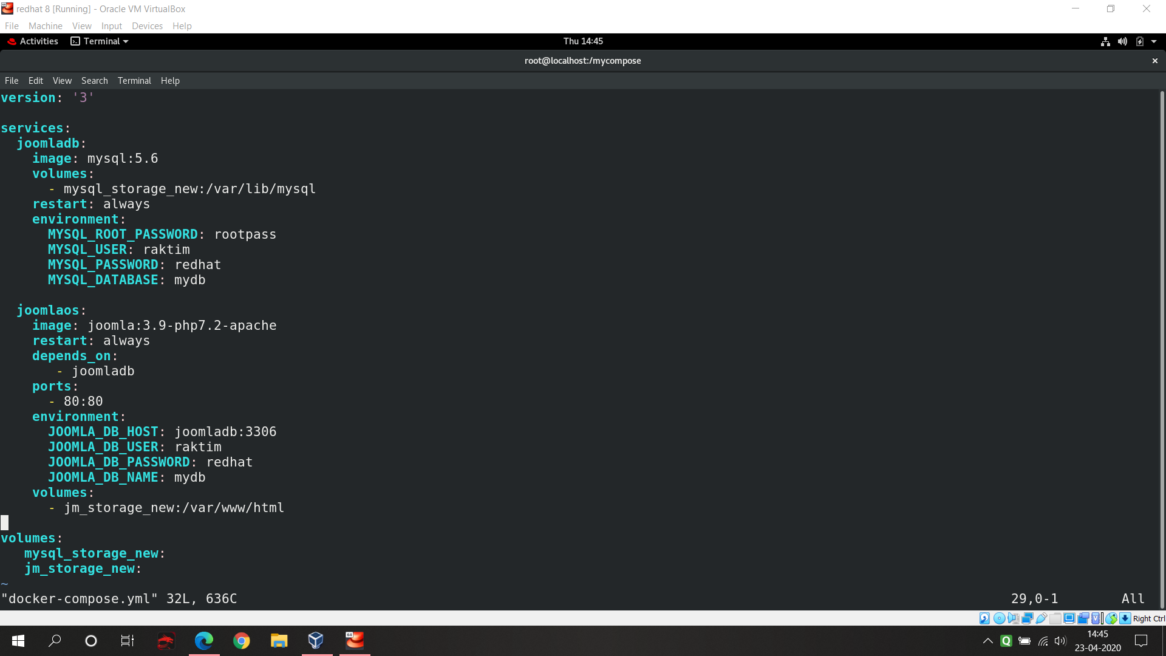
Task: Click the VirtualBox audio status icon
Action: [x=1013, y=618]
